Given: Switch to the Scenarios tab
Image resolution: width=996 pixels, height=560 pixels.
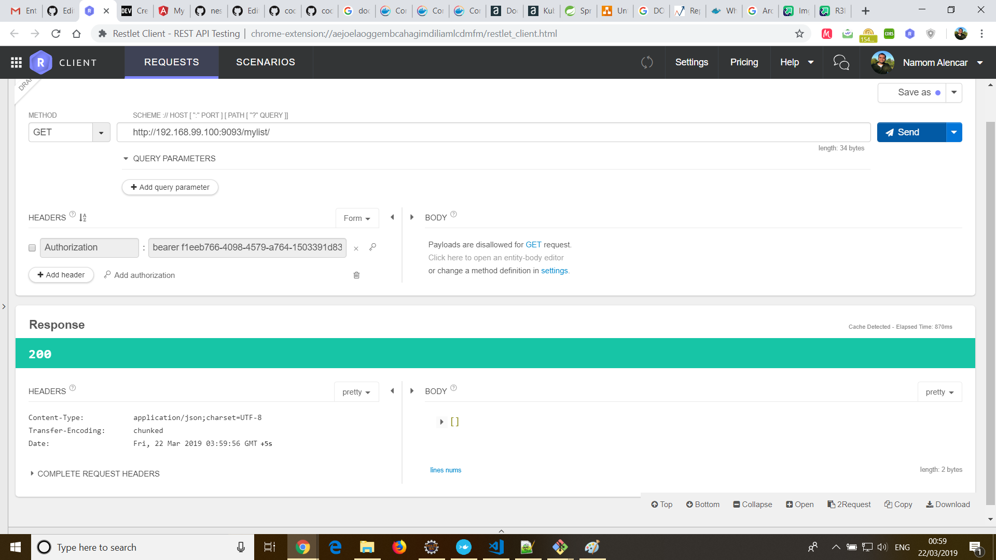Looking at the screenshot, I should coord(266,62).
